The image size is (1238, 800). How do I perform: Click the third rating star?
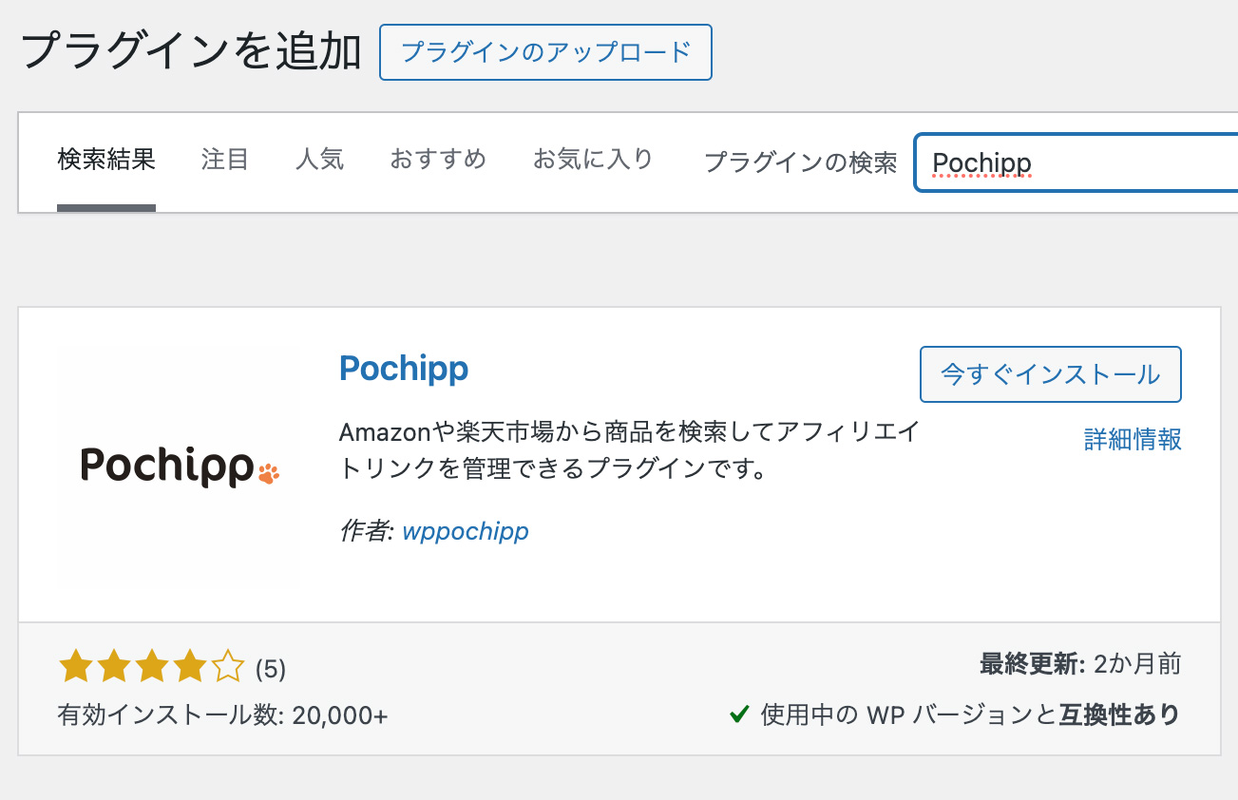pyautogui.click(x=152, y=667)
